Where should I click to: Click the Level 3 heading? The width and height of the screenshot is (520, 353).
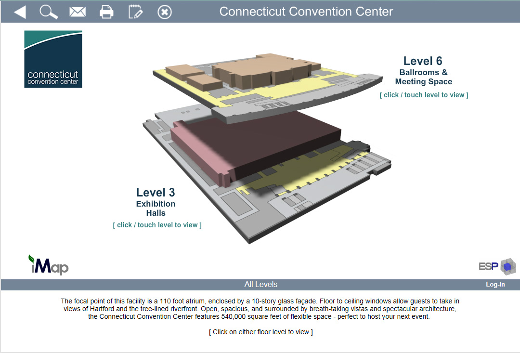coord(156,193)
